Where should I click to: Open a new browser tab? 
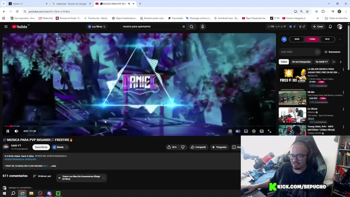(x=140, y=4)
